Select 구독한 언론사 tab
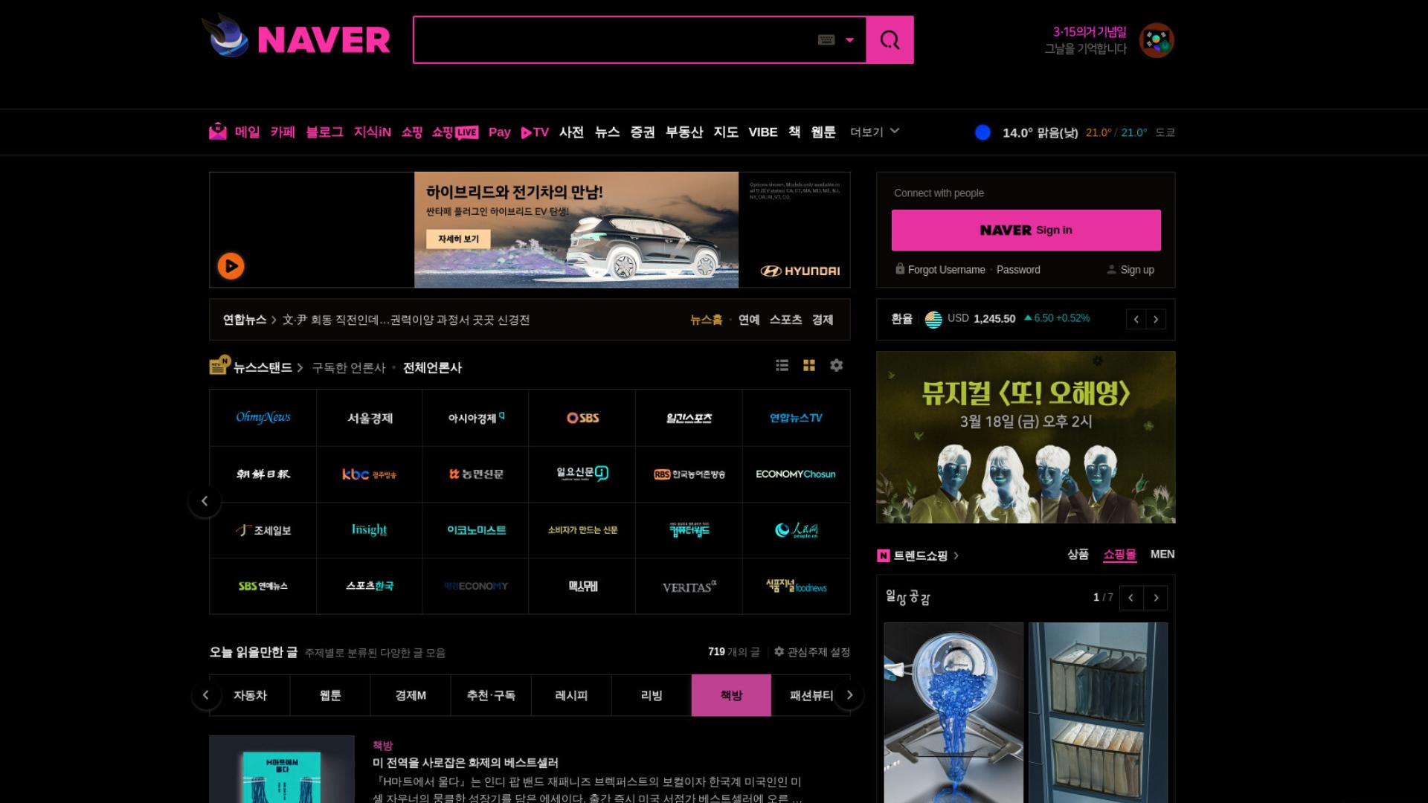The width and height of the screenshot is (1428, 803). click(349, 367)
